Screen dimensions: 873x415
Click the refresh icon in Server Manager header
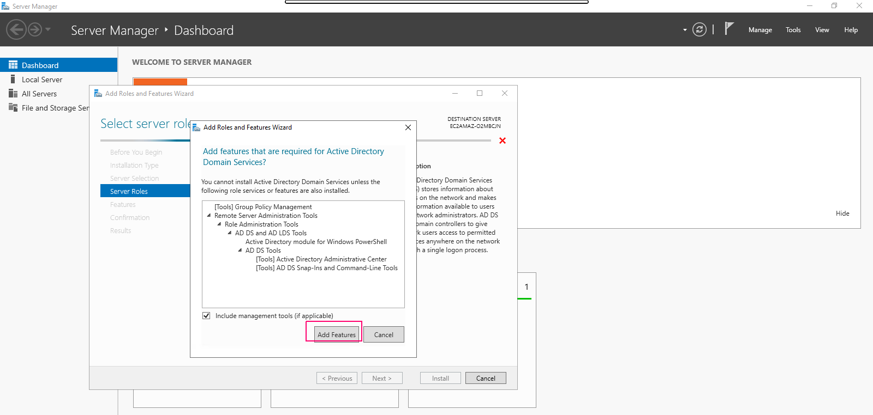pyautogui.click(x=699, y=29)
